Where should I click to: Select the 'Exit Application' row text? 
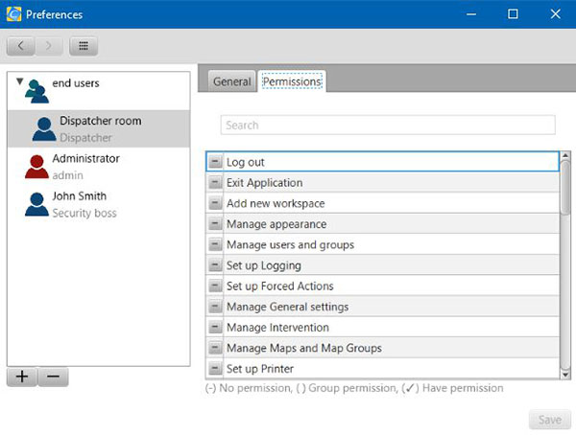(x=265, y=183)
